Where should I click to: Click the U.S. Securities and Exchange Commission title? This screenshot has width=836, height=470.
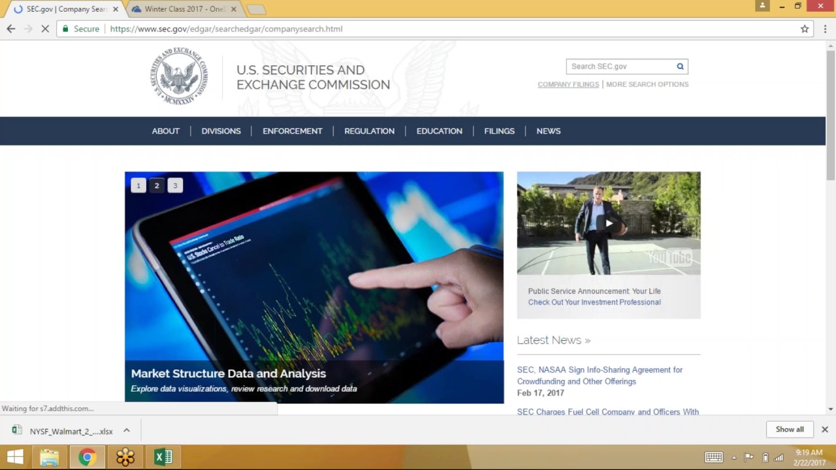click(x=313, y=77)
